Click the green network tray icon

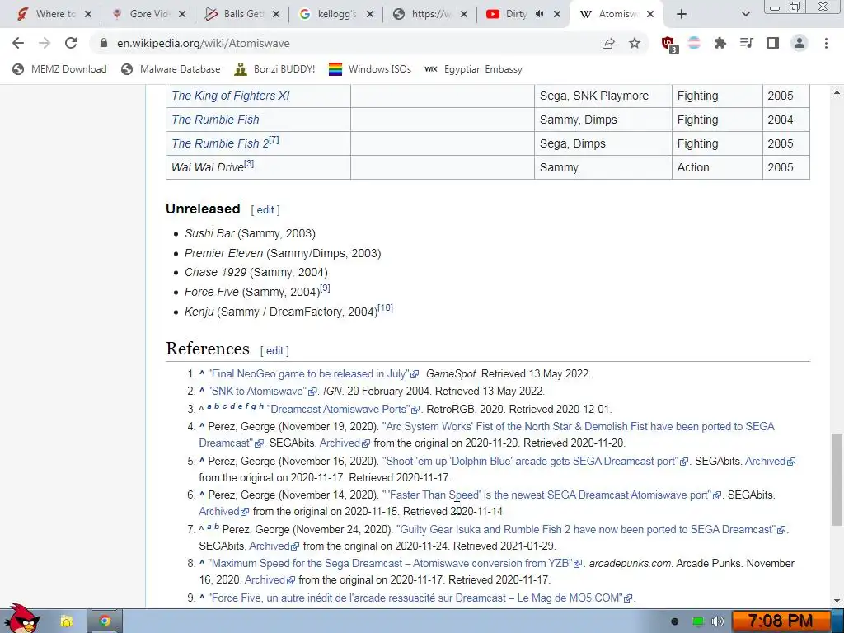click(697, 621)
